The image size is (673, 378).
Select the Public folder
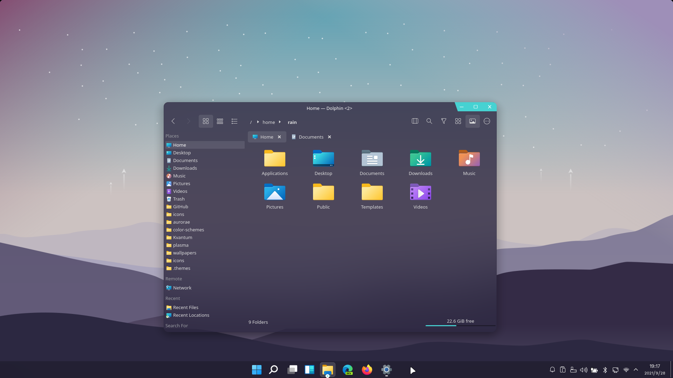(324, 196)
